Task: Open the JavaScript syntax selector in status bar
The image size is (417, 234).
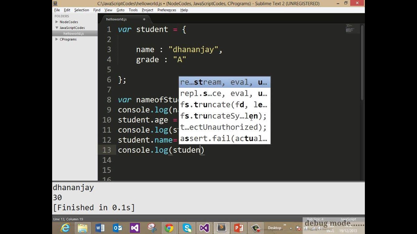Action: point(348,219)
